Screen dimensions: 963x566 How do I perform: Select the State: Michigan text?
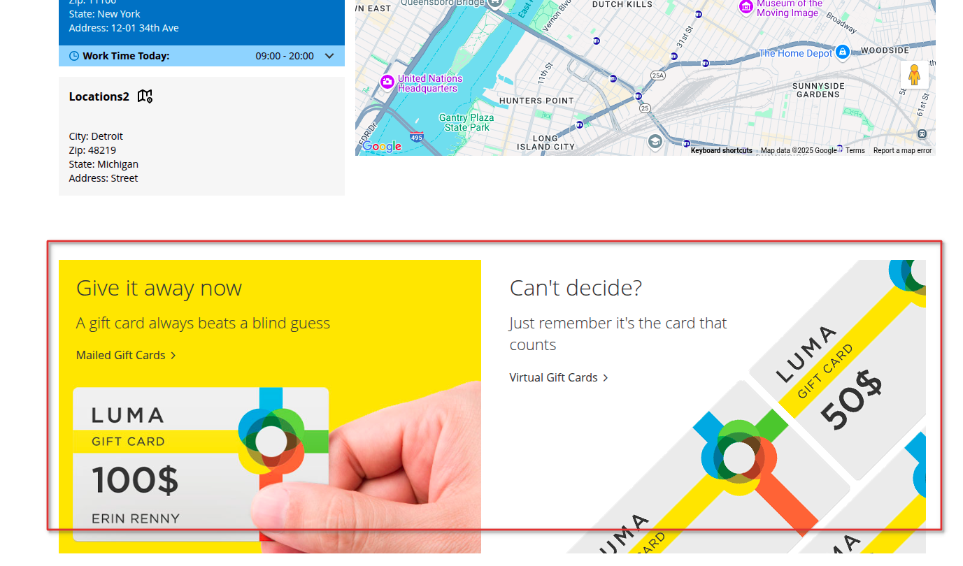104,164
